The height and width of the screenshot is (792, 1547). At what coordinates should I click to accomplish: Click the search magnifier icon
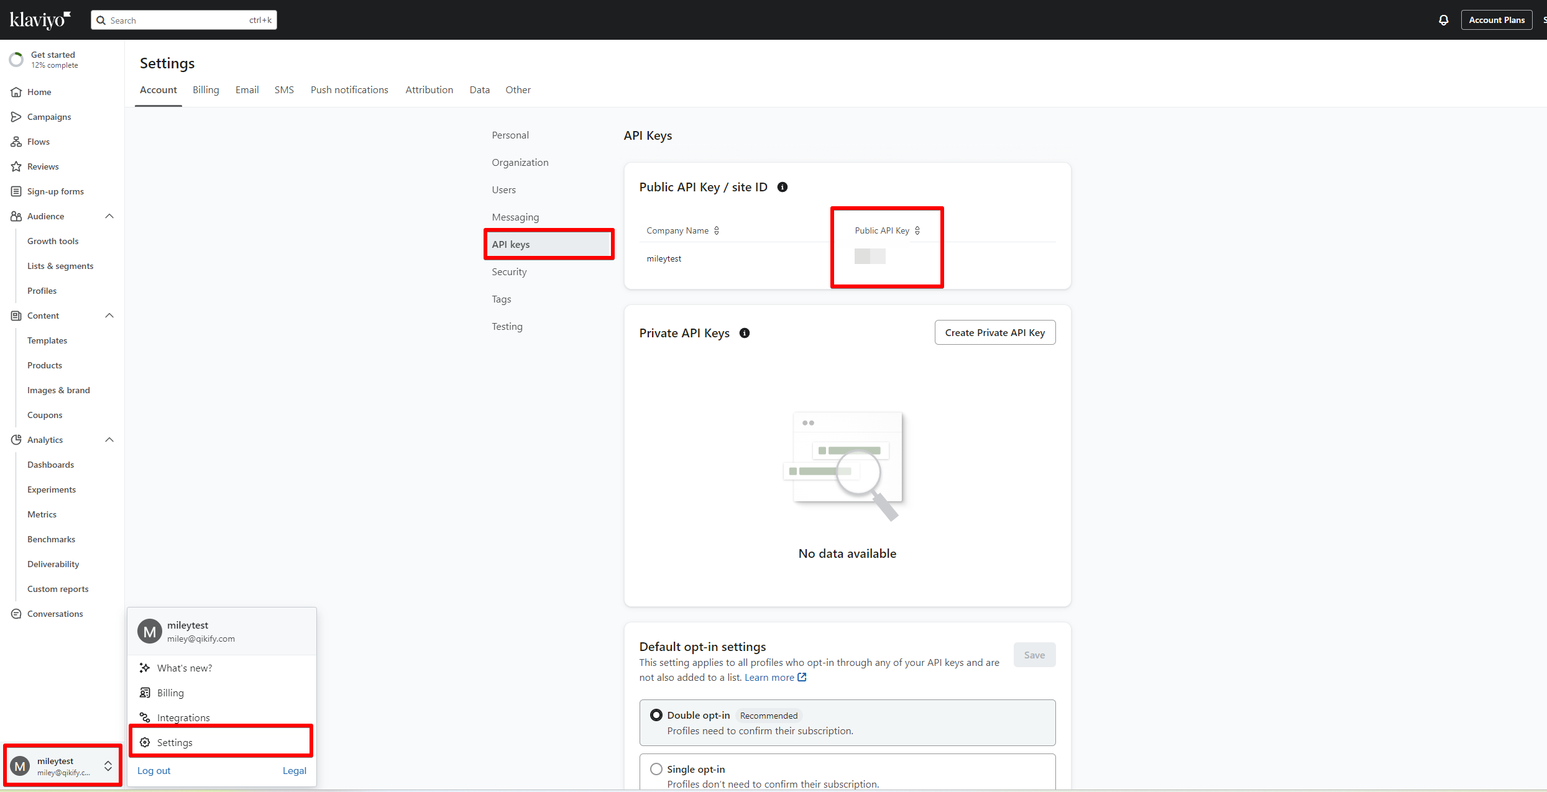click(x=101, y=20)
